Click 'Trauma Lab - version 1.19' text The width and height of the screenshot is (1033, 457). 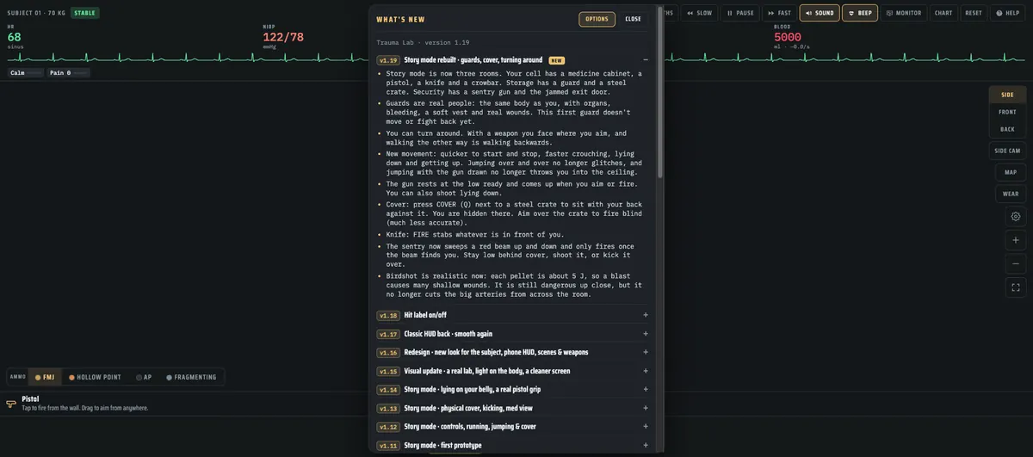423,42
